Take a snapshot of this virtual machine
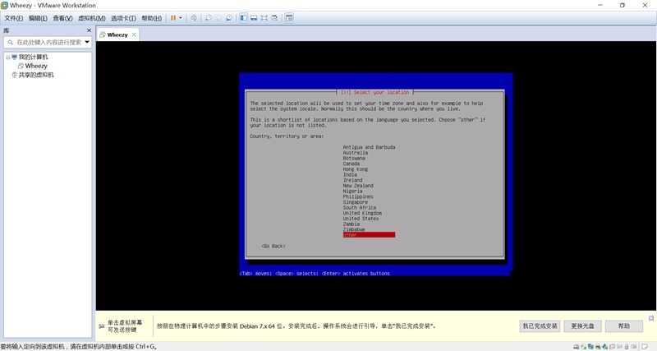This screenshot has width=657, height=351. (x=208, y=18)
